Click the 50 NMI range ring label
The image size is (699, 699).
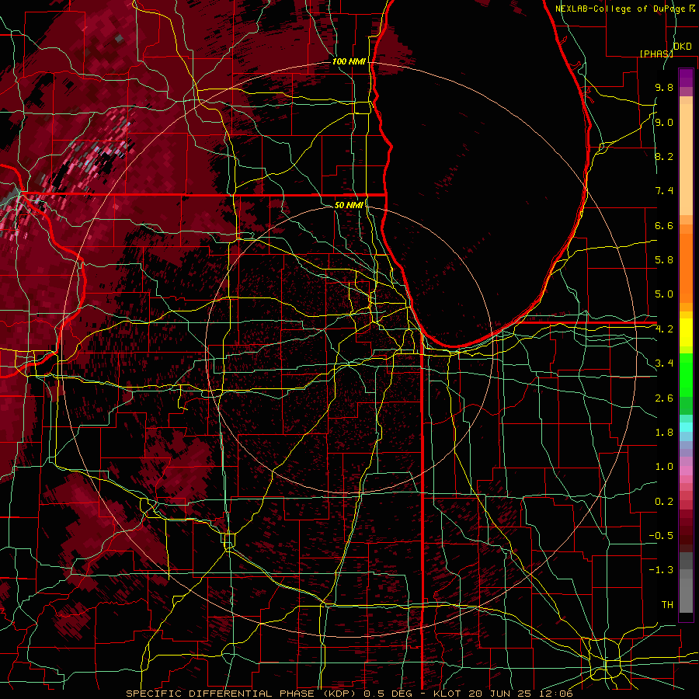(349, 205)
